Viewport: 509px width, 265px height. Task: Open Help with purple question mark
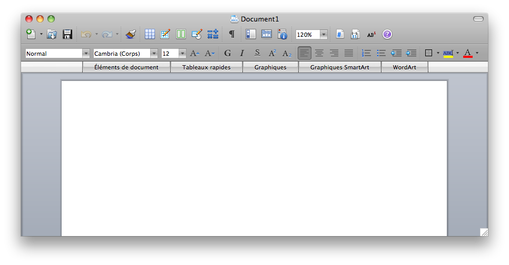pyautogui.click(x=387, y=34)
